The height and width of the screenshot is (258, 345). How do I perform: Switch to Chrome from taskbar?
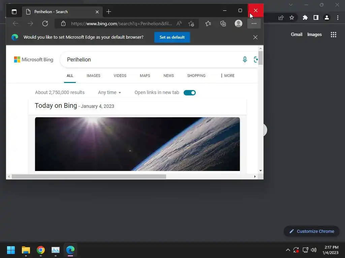coord(41,250)
